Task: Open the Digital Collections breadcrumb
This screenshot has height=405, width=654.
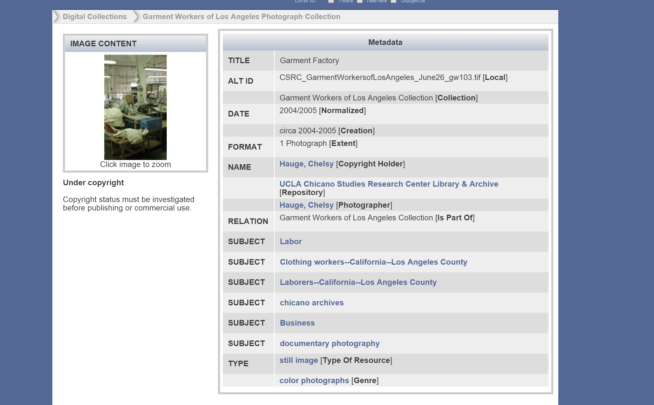Action: (95, 17)
